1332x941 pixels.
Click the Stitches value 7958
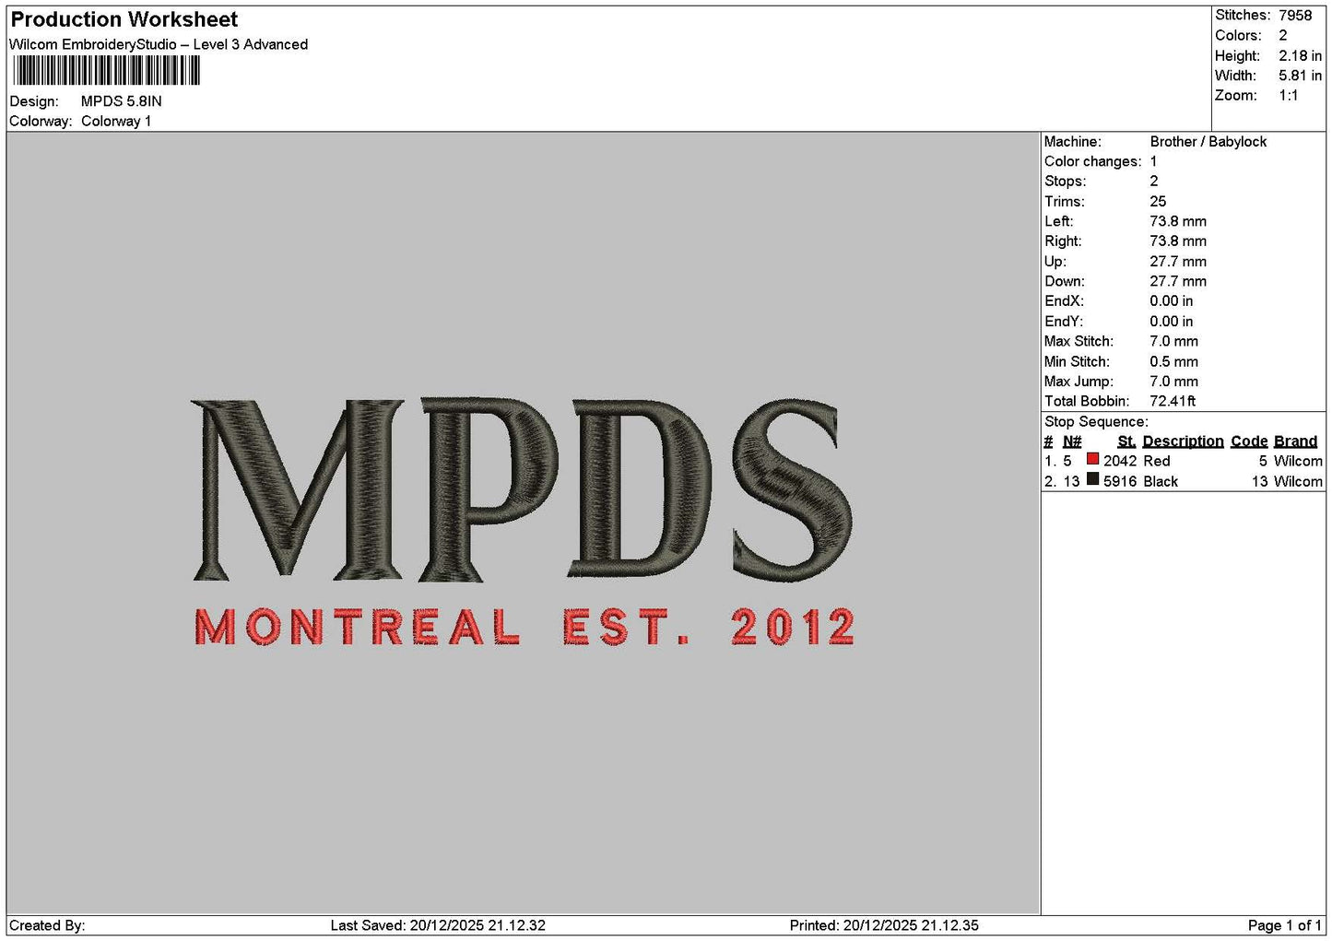click(1294, 16)
